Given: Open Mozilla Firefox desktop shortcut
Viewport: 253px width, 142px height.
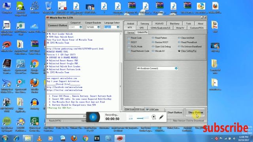Looking at the screenshot, I should pos(34,86).
